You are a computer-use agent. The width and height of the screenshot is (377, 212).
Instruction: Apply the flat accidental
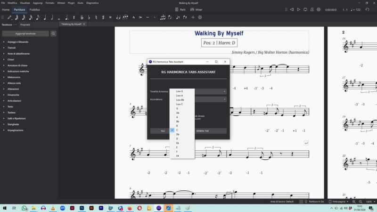point(89,17)
